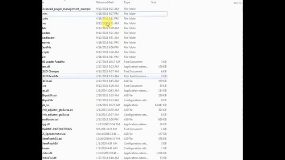This screenshot has height=160, width=285.
Task: Select the models folder row
Action: (105, 33)
